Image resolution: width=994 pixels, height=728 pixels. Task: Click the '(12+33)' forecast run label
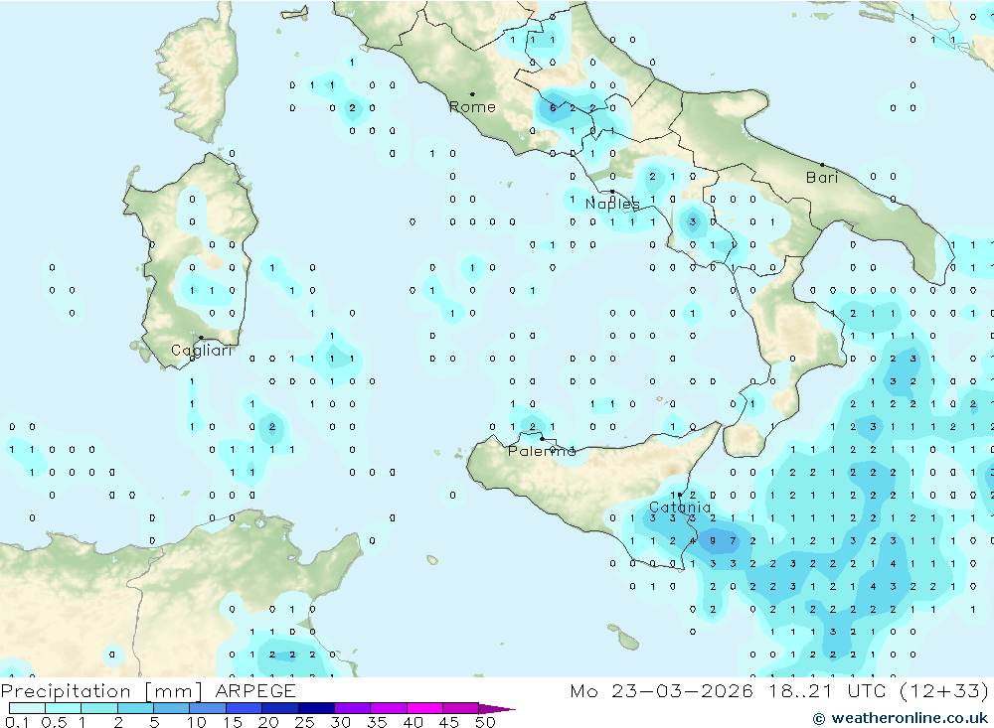(x=944, y=690)
